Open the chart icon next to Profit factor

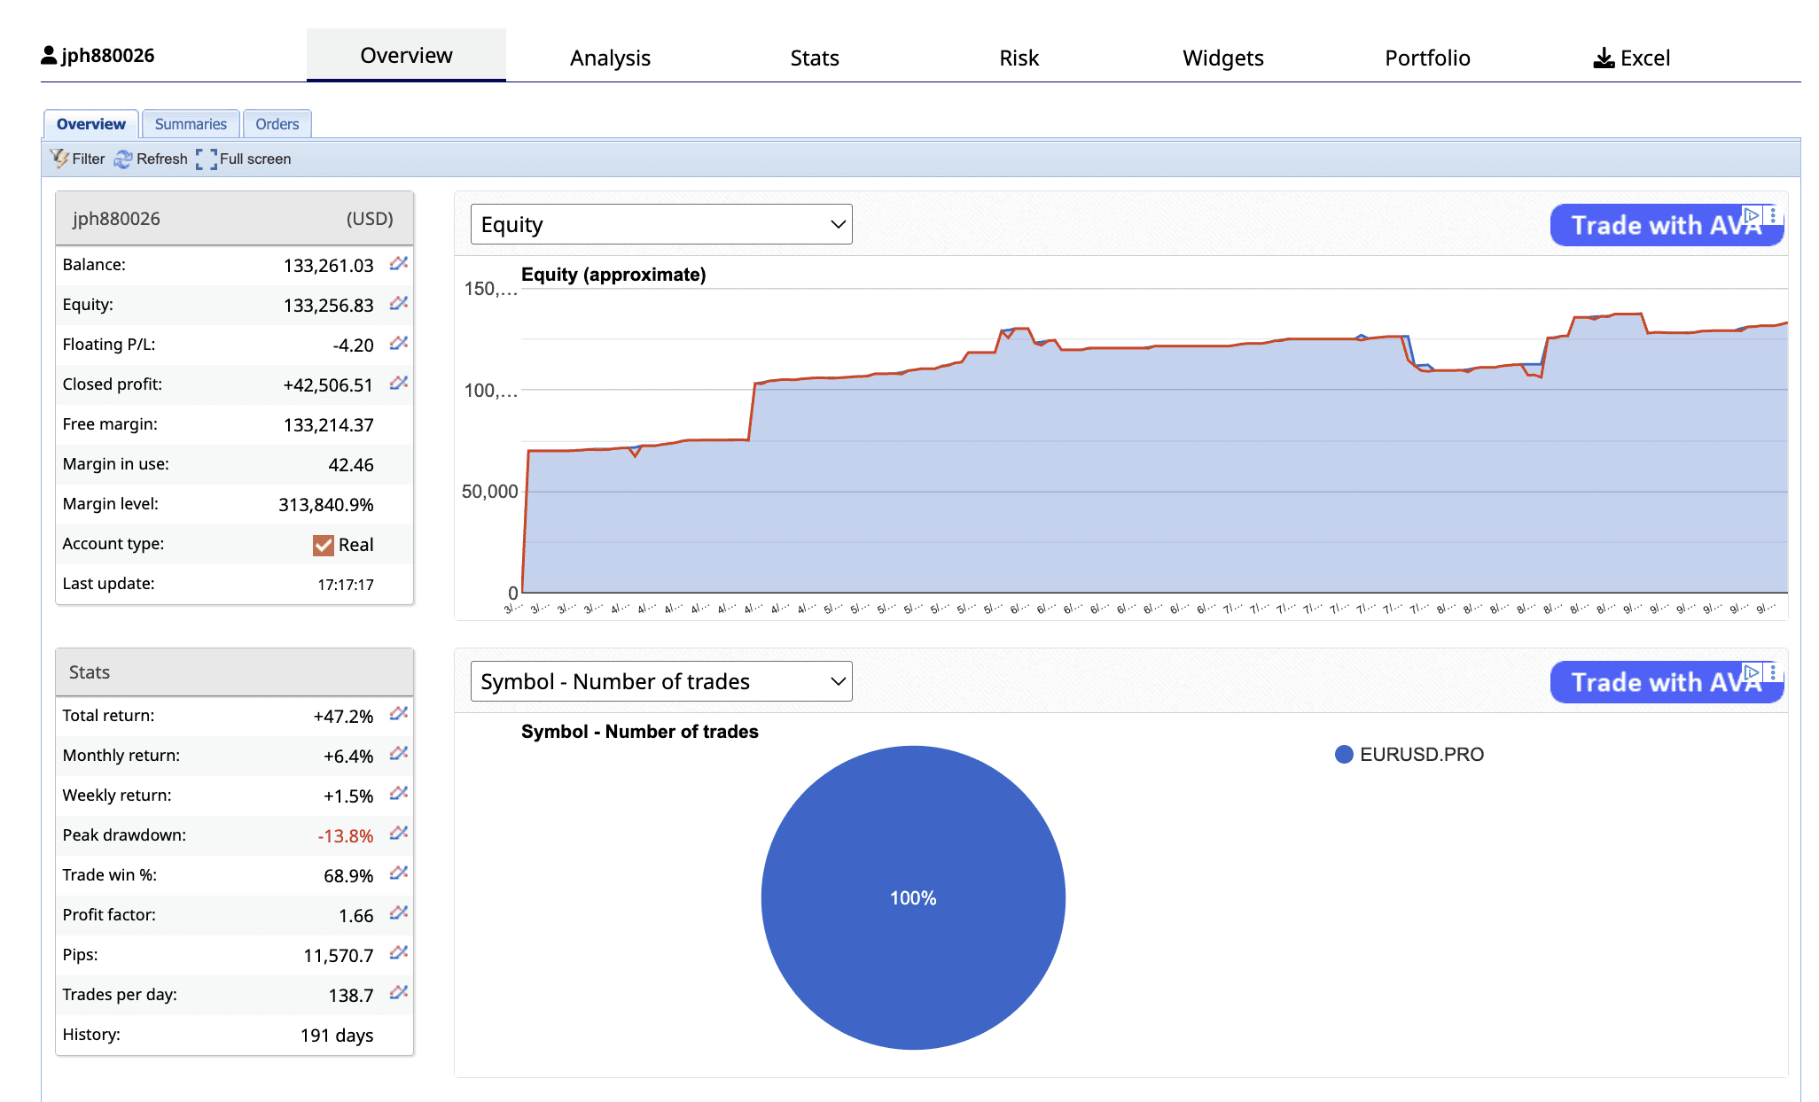coord(398,913)
